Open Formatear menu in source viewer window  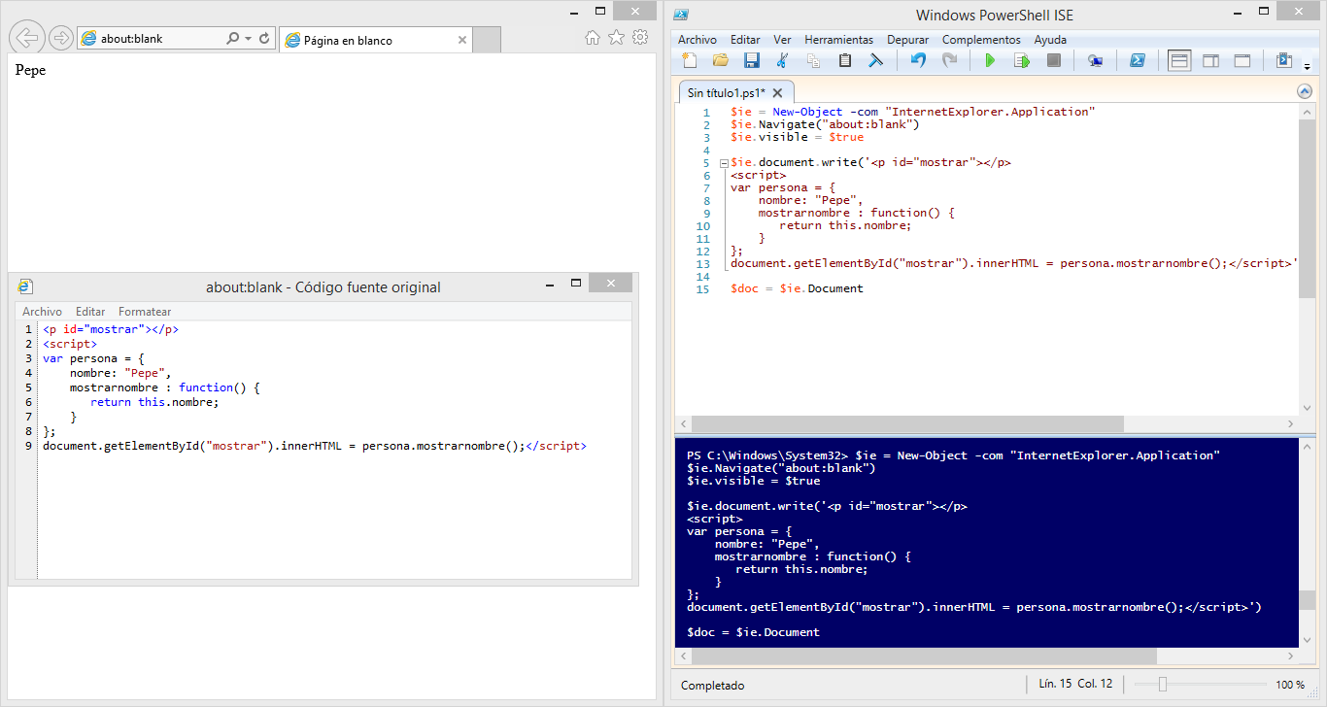145,312
